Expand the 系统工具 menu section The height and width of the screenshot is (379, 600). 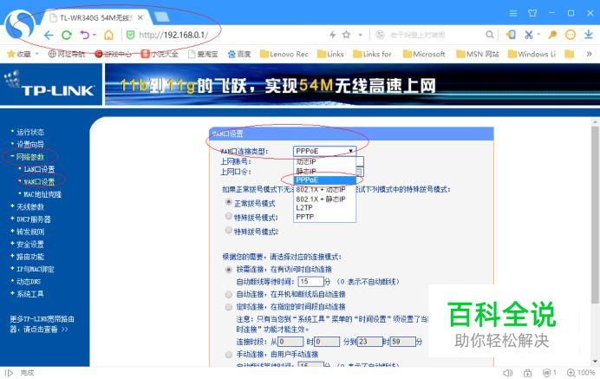tap(30, 294)
